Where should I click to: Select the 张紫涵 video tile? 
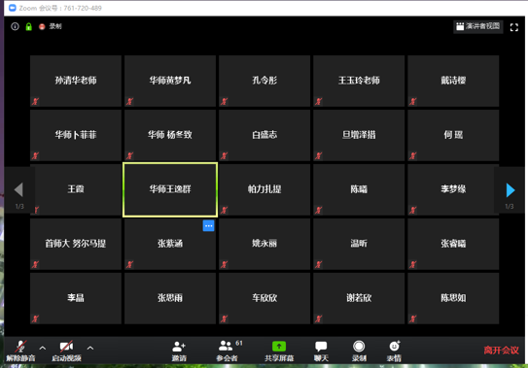tap(170, 245)
